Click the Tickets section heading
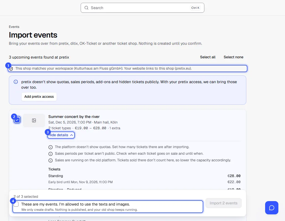 tap(54, 169)
